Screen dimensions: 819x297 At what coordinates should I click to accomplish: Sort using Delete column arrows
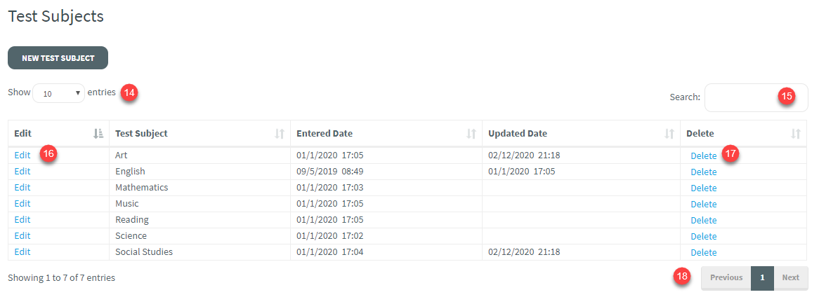click(796, 134)
